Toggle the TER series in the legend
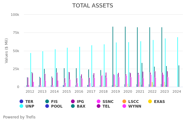The height and width of the screenshot is (124, 186). click(x=21, y=101)
